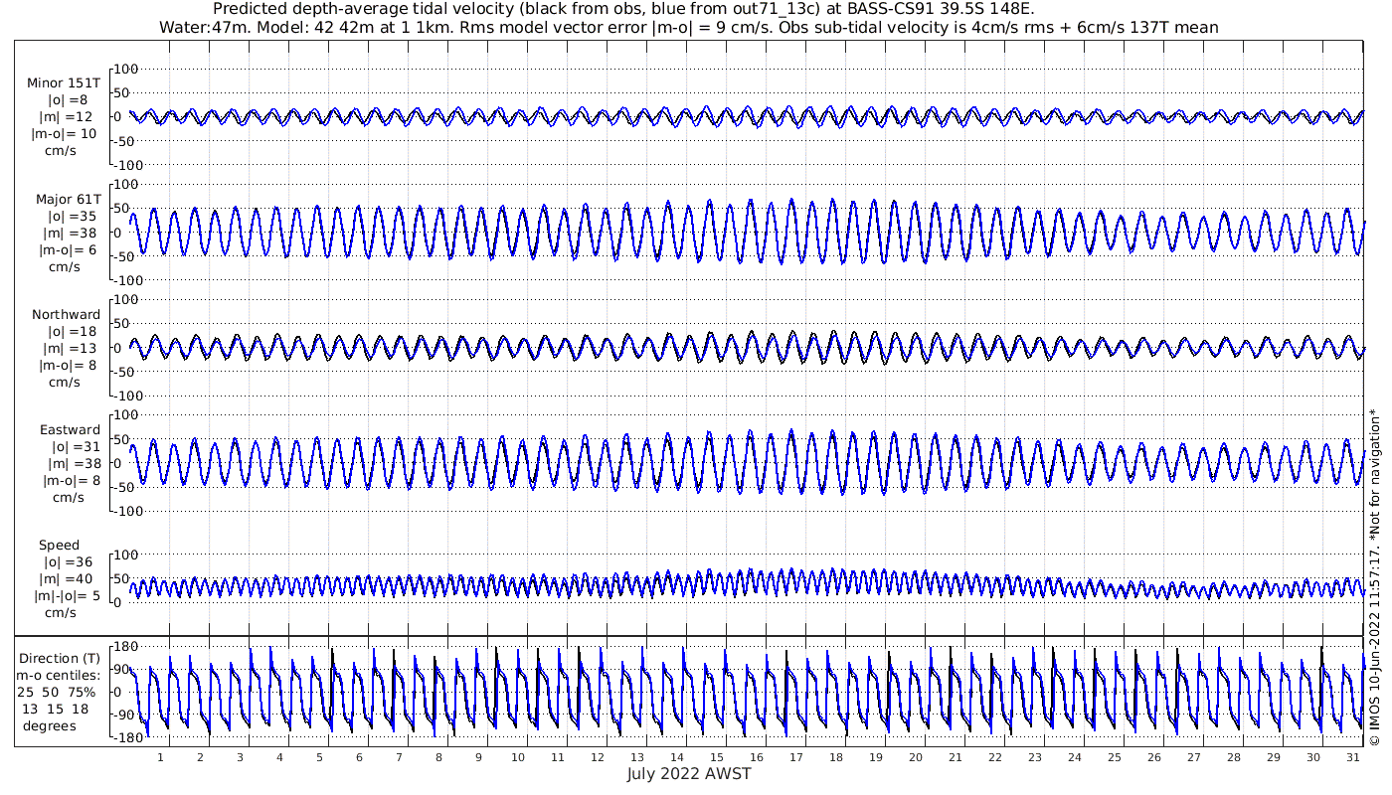1392x795 pixels.
Task: Click the '100' tick on the Minor panel axis
Action: click(127, 69)
